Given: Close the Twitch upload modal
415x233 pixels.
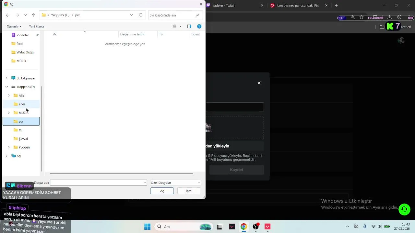Looking at the screenshot, I should pyautogui.click(x=259, y=83).
